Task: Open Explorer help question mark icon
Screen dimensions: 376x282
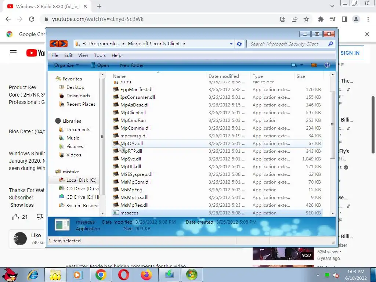Action: (327, 65)
